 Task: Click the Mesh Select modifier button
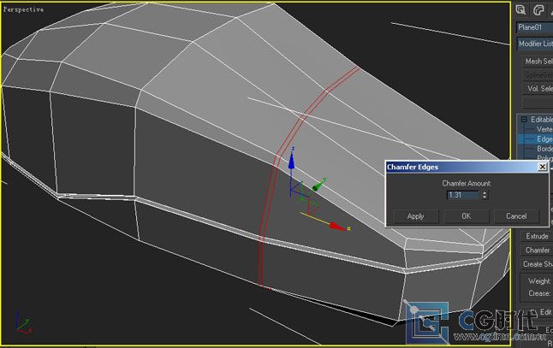pos(538,62)
